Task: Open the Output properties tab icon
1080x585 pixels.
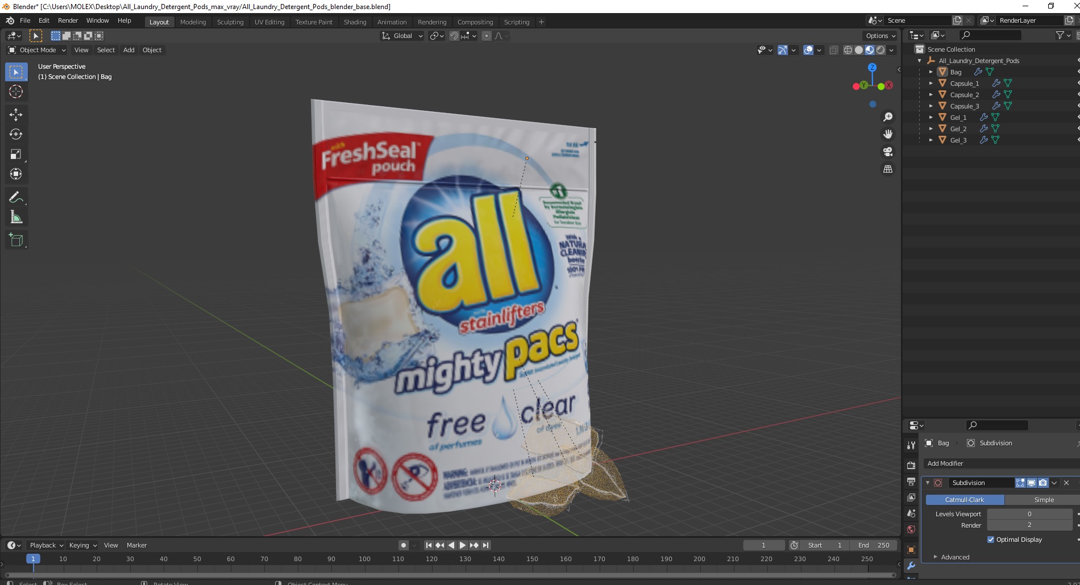Action: click(x=911, y=482)
